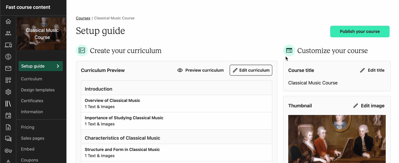
Task: Open the download file icon
Action: click(x=8, y=127)
